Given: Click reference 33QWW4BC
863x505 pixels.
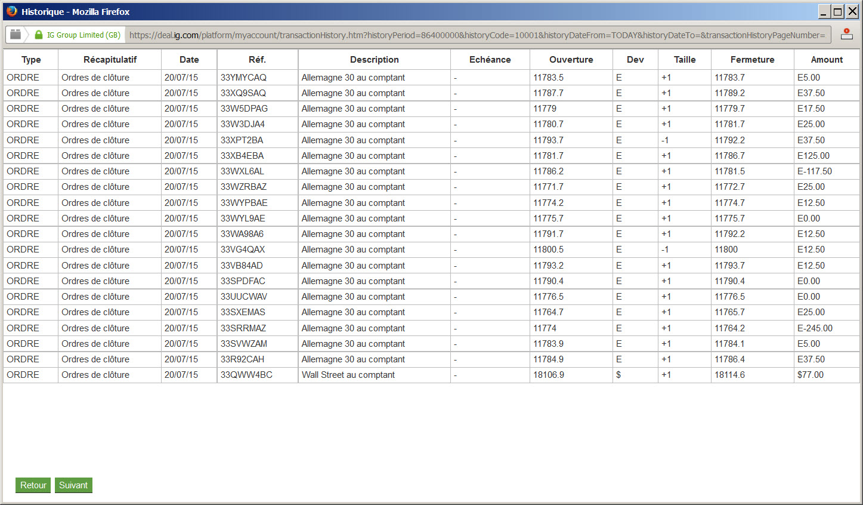Looking at the screenshot, I should pyautogui.click(x=246, y=375).
